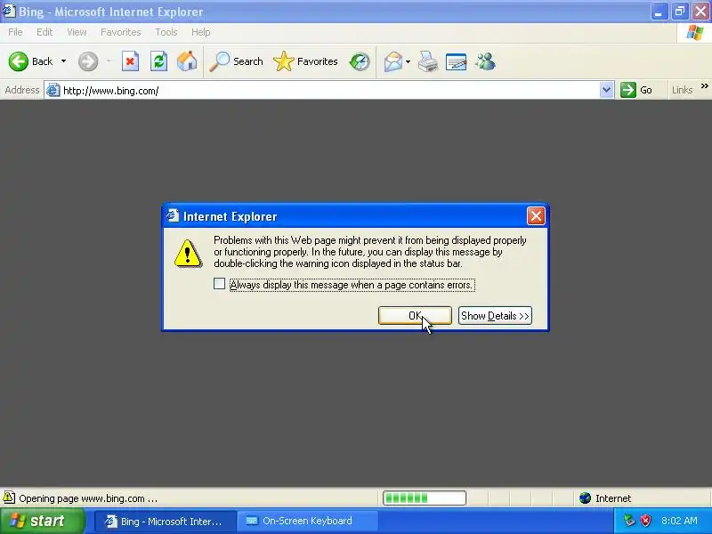
Task: Open the Help menu
Action: pyautogui.click(x=201, y=32)
